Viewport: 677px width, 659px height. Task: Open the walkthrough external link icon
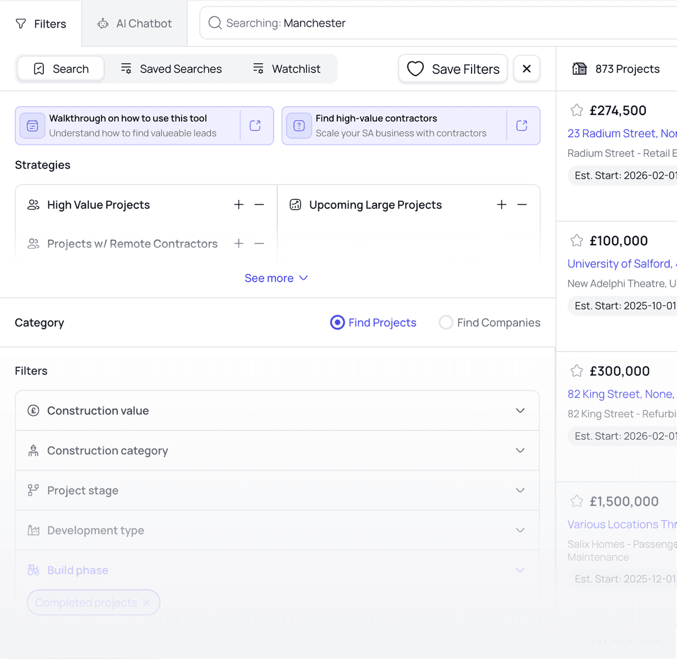coord(255,126)
